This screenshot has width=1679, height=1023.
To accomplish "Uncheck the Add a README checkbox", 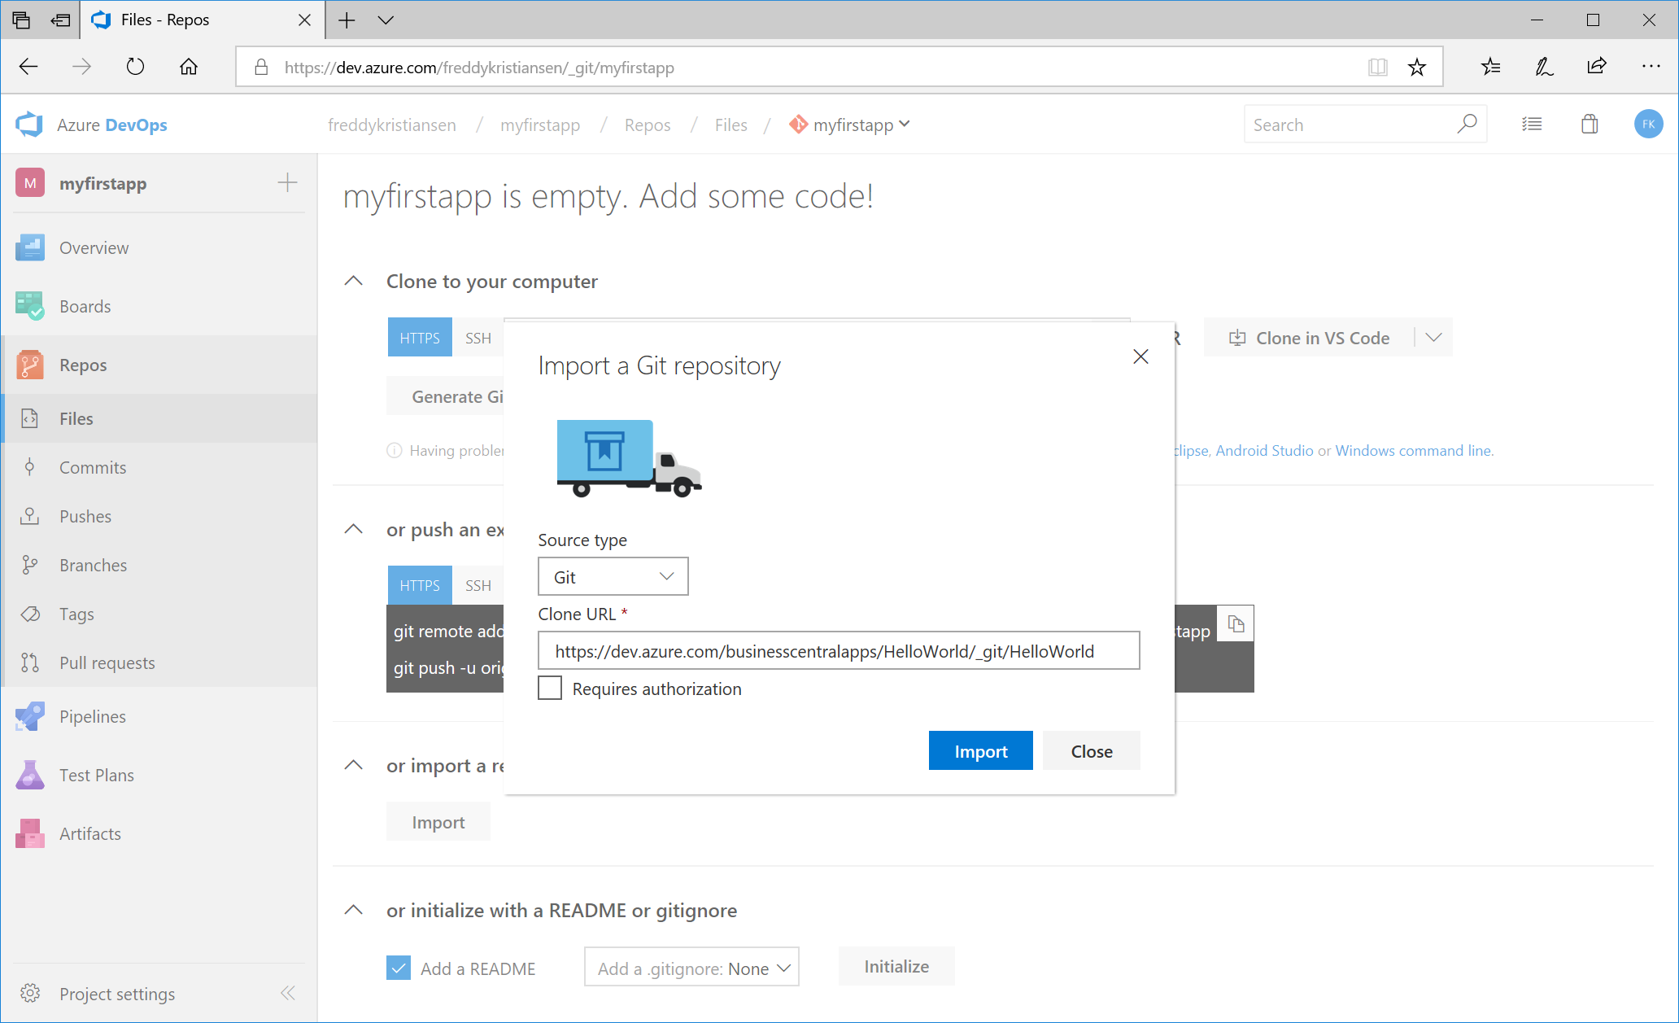I will click(x=399, y=968).
